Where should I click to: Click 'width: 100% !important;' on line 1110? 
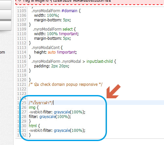[x=56, y=34]
